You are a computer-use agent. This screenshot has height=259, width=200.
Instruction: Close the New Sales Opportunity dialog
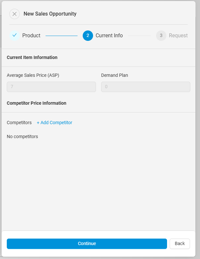(x=15, y=14)
